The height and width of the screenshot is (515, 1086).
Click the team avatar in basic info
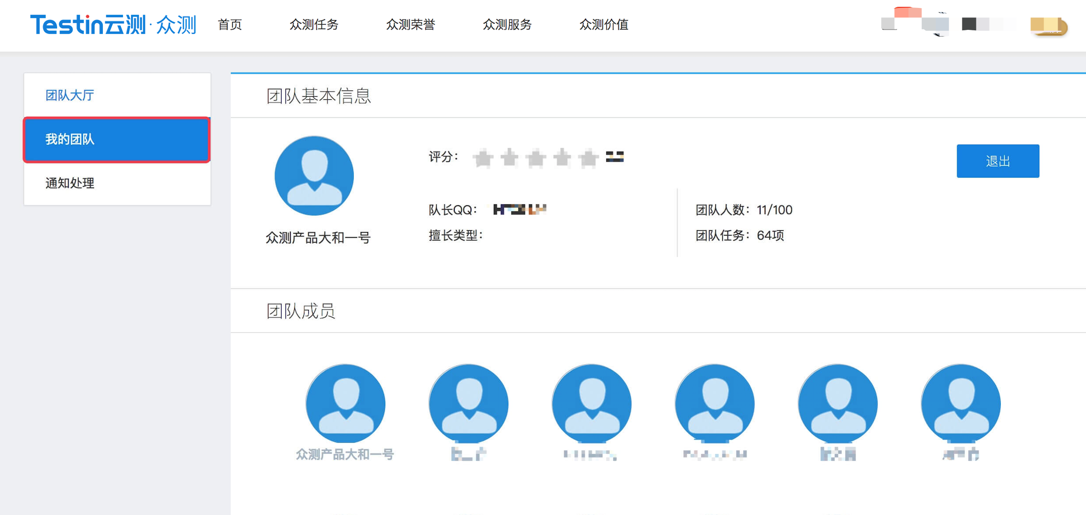314,176
